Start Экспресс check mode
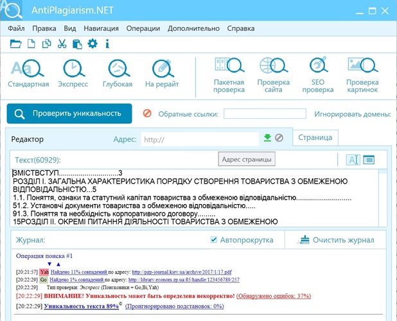 pos(73,74)
